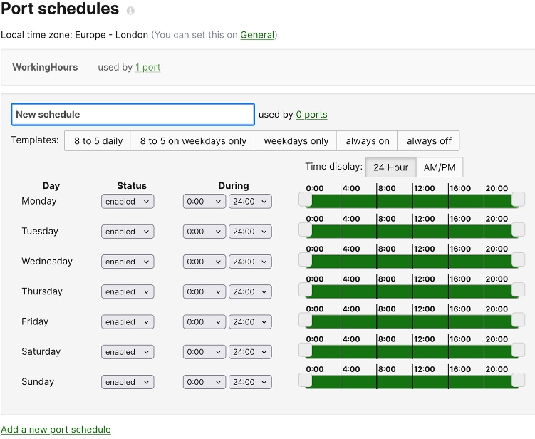Click Friday timeline start slider handle
535x439 pixels.
(306, 319)
